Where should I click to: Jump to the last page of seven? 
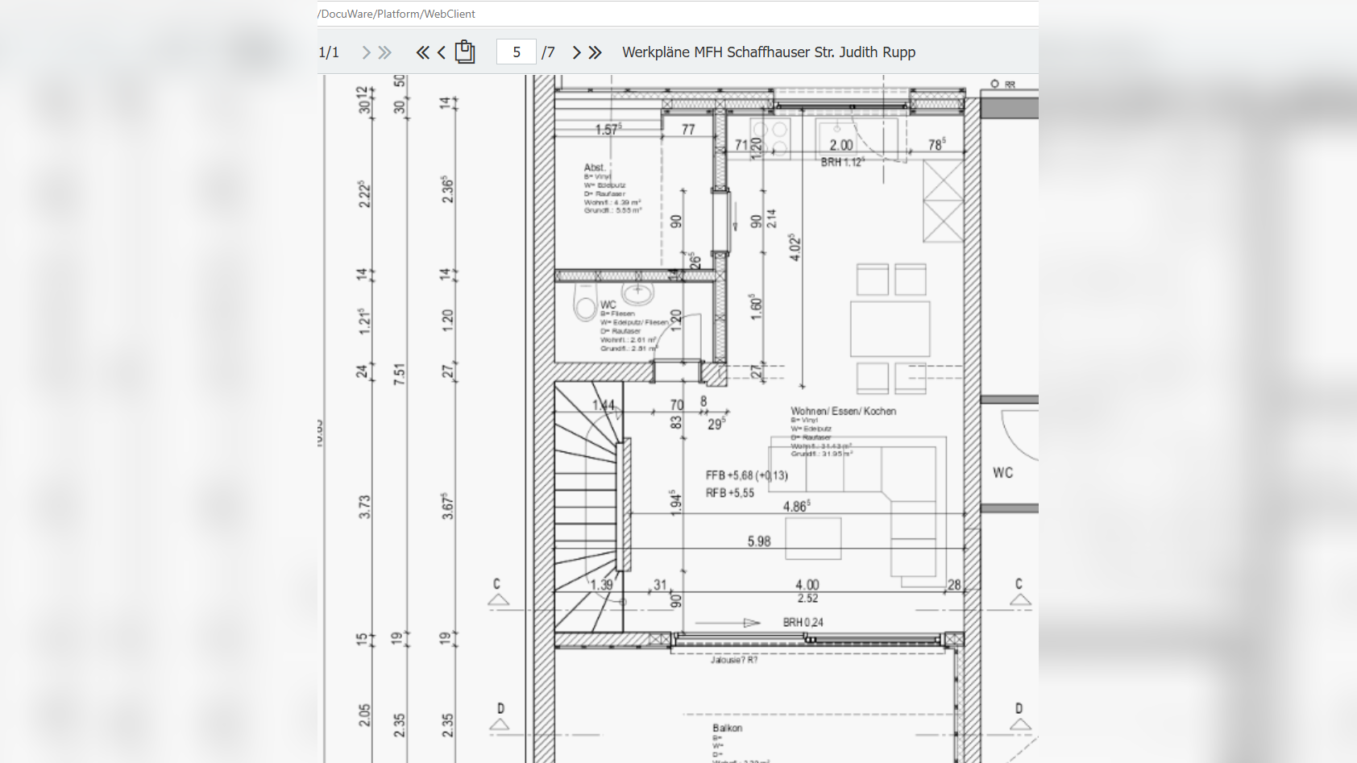pyautogui.click(x=596, y=52)
